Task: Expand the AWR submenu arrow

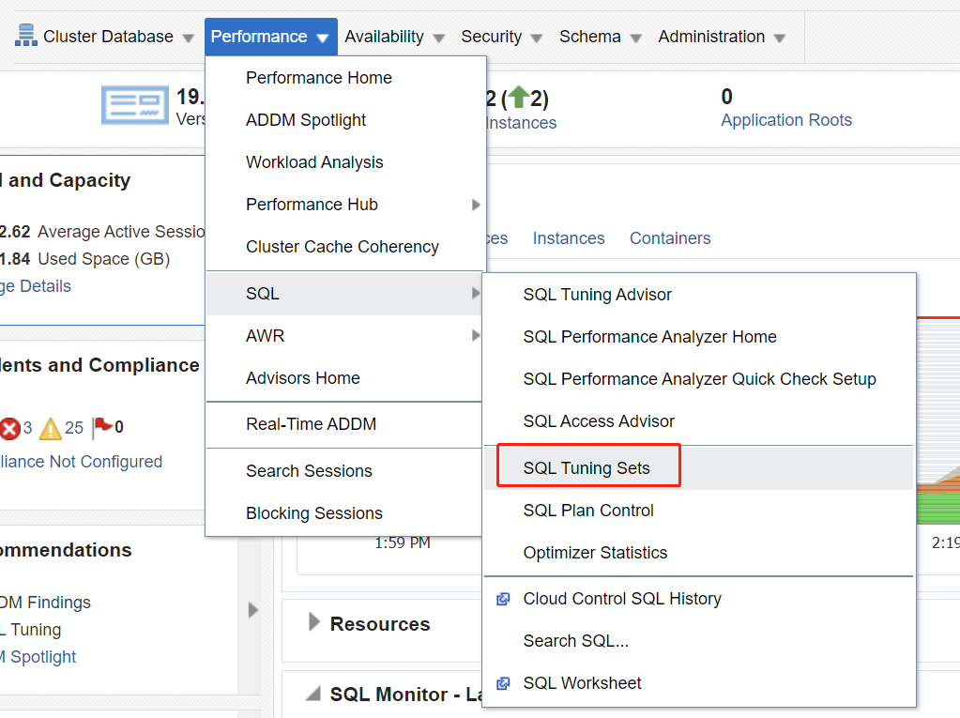Action: point(476,335)
